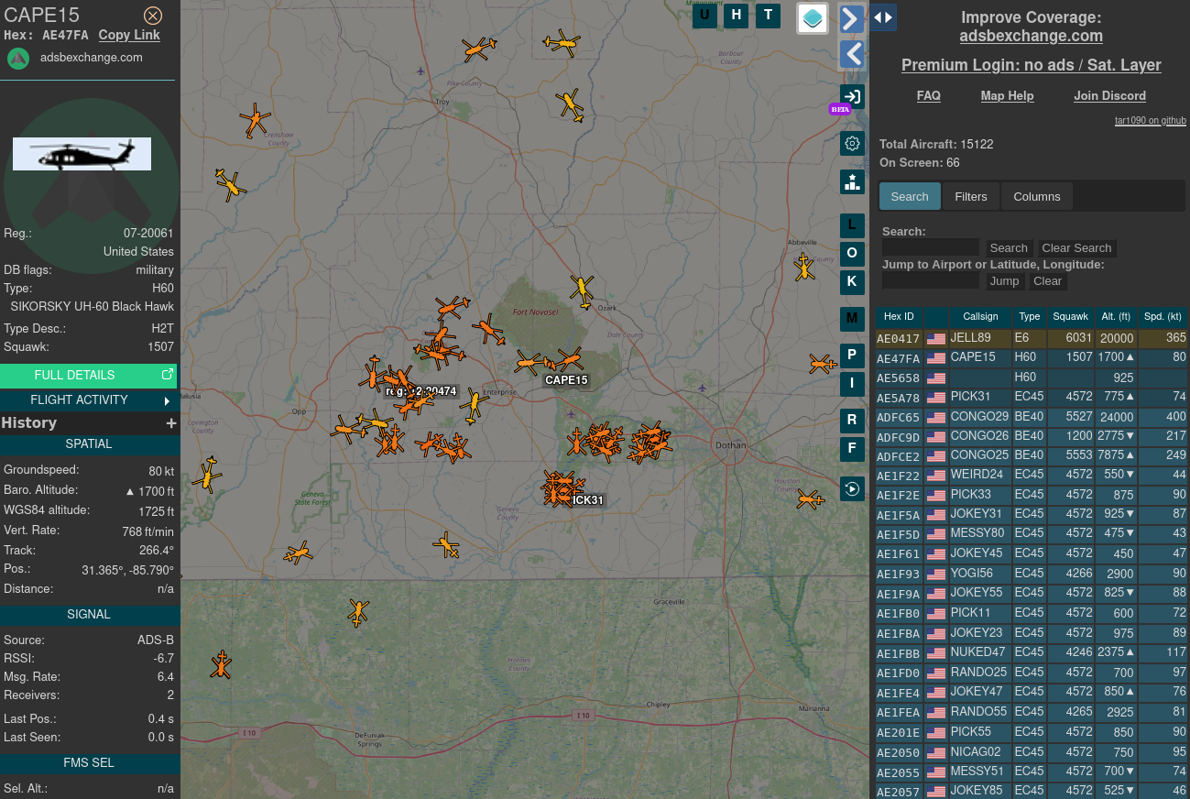
Task: Open the FAQ link
Action: pos(928,95)
